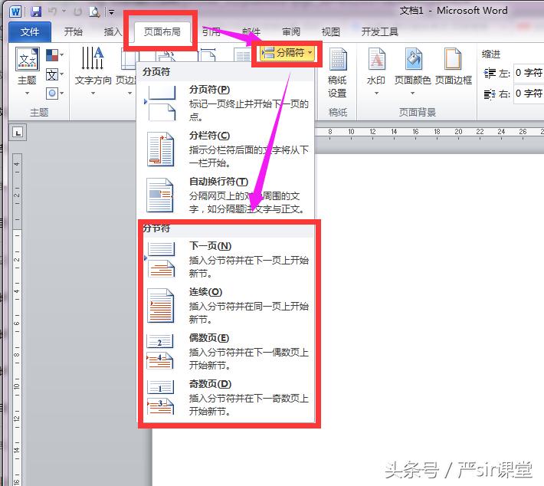Image resolution: width=544 pixels, height=486 pixels.
Task: Open the 文件 tab
Action: [29, 32]
